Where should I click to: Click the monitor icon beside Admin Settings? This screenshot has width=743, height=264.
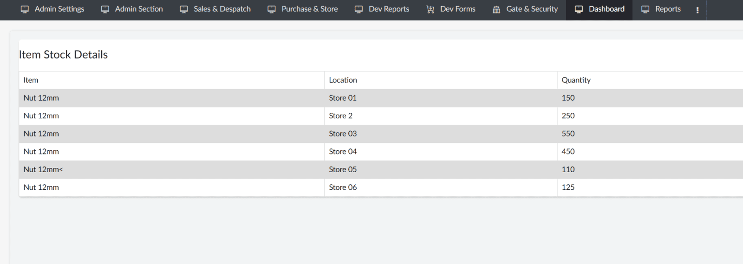click(x=25, y=9)
